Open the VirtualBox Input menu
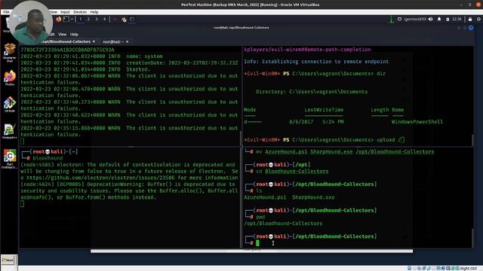The height and width of the screenshot is (271, 483). (x=65, y=12)
